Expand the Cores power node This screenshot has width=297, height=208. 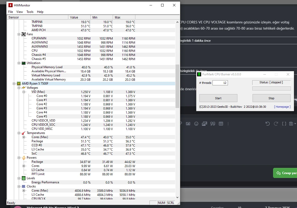24,166
